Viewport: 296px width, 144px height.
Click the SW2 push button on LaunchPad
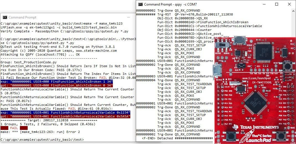281,136
